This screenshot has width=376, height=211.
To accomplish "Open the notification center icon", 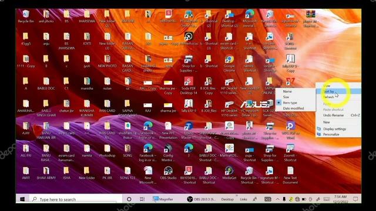I will 355,199.
